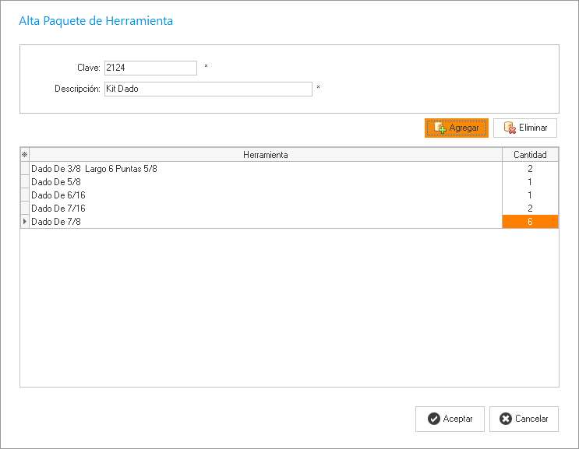Click the Cantidad column header

coord(530,155)
